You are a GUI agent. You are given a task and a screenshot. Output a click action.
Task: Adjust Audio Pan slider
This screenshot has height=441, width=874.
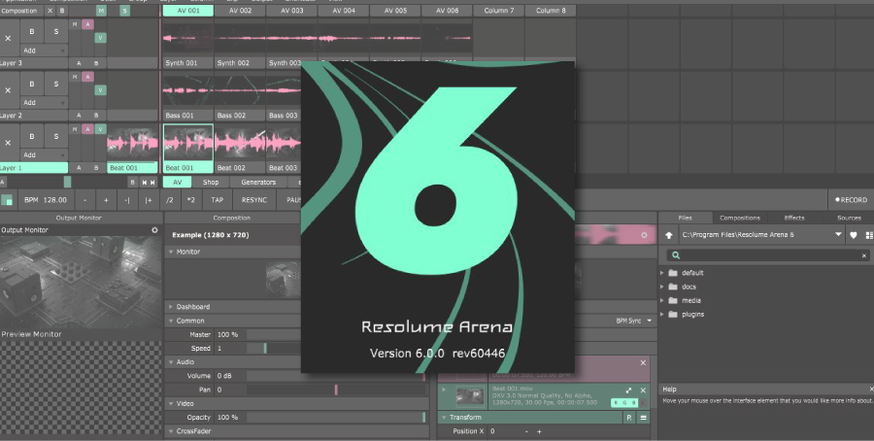[336, 390]
